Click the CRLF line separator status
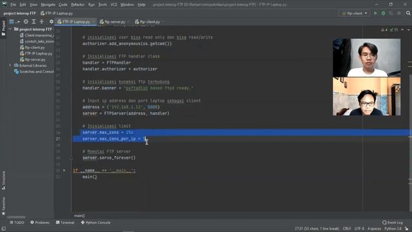This screenshot has height=232, width=412. [x=347, y=229]
